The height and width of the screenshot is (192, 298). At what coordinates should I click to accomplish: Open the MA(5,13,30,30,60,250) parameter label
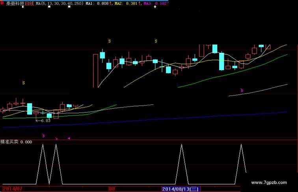pyautogui.click(x=60, y=4)
